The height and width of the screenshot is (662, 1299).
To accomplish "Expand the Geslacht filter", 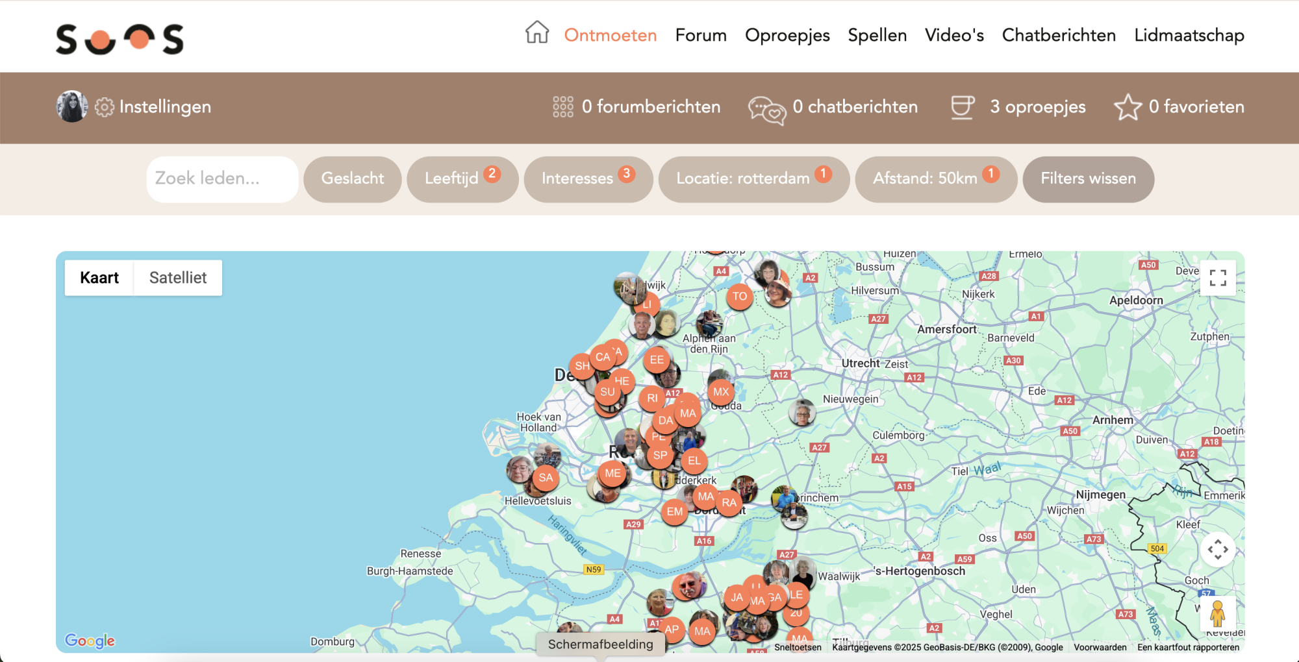I will coord(352,178).
